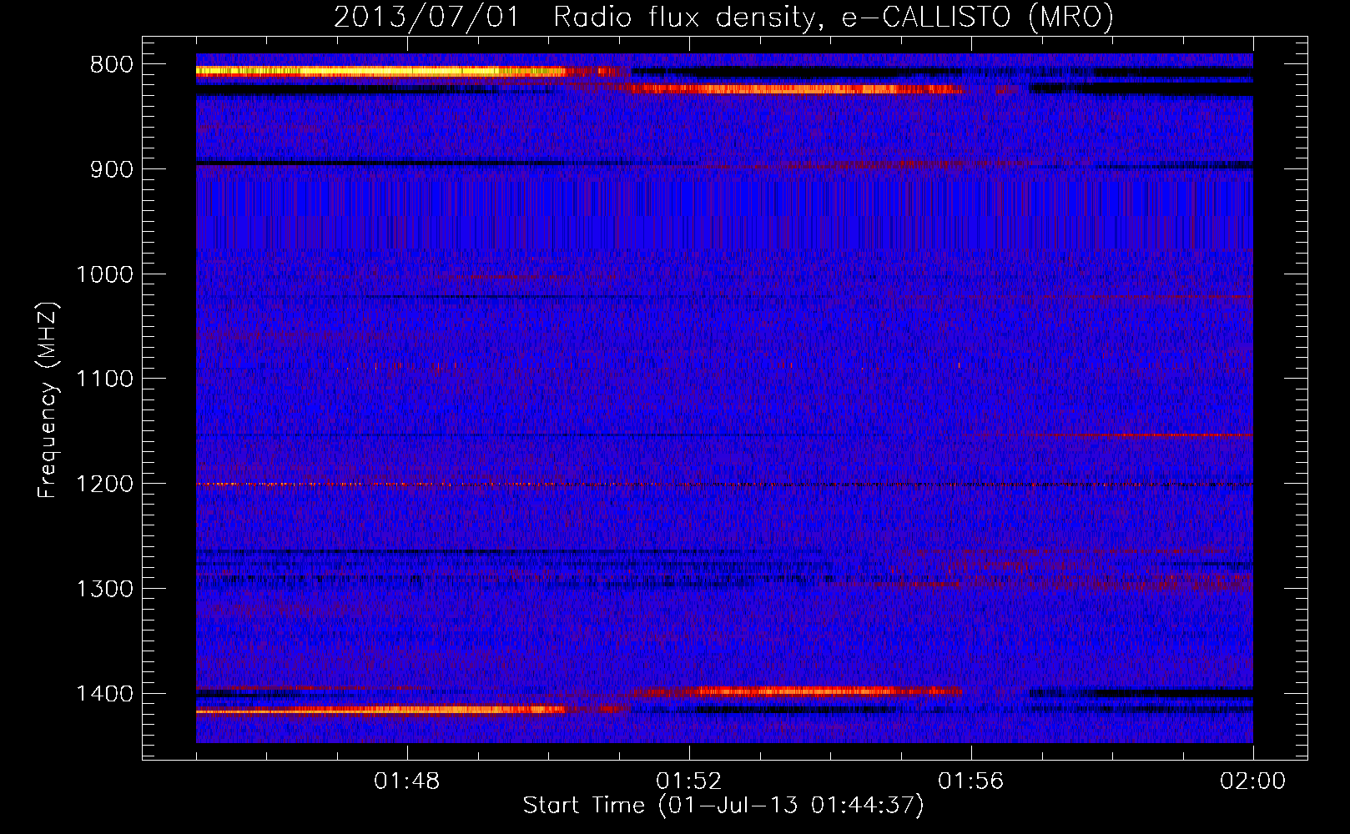Click the red emission band at 1400 MHz near 01:53

pyautogui.click(x=797, y=691)
